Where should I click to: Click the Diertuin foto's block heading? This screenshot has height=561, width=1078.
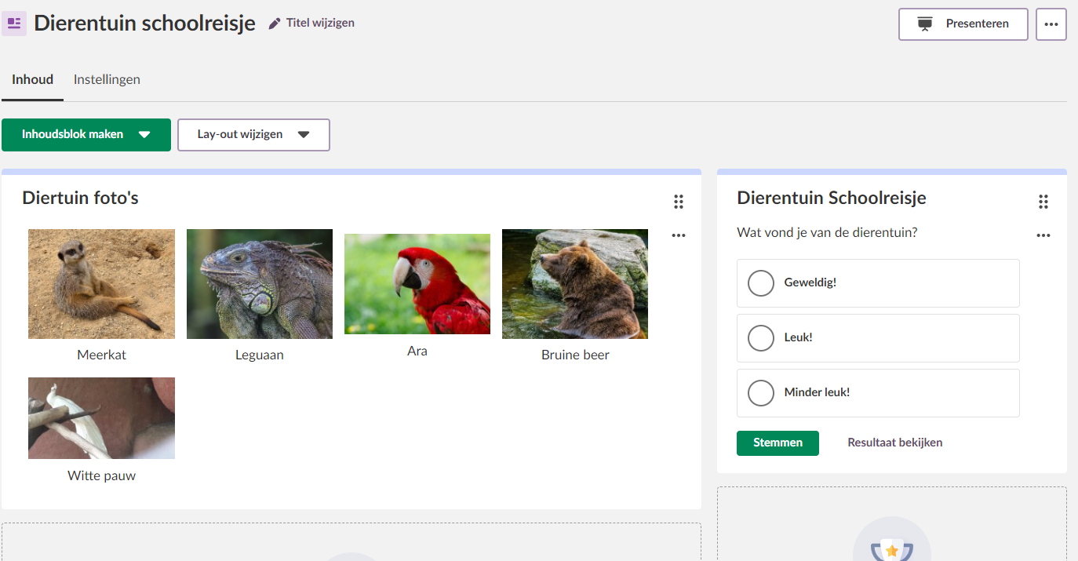80,198
